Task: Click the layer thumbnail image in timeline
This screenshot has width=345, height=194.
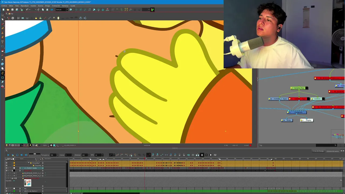Action: pos(27,183)
